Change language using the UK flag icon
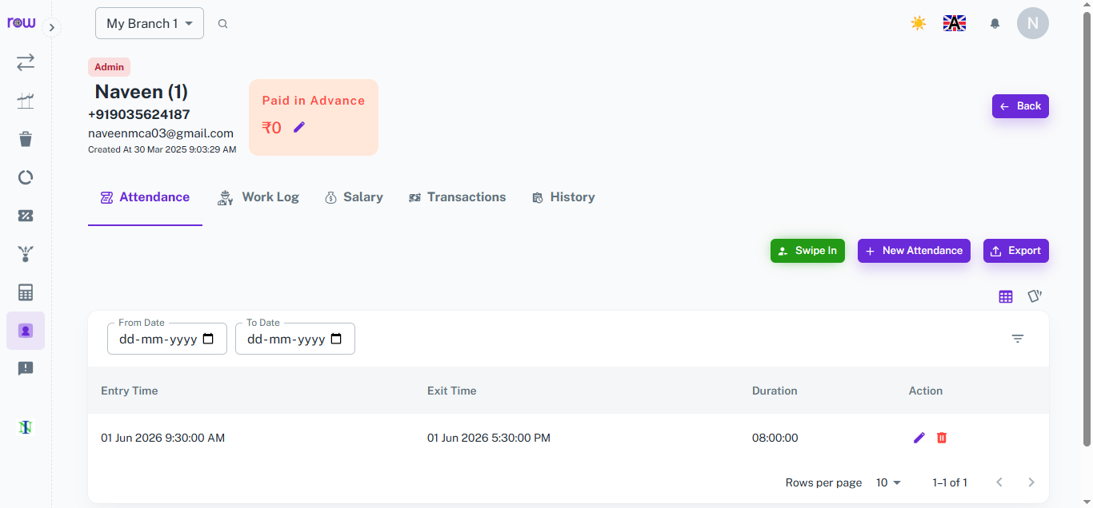This screenshot has height=508, width=1093. (x=955, y=23)
